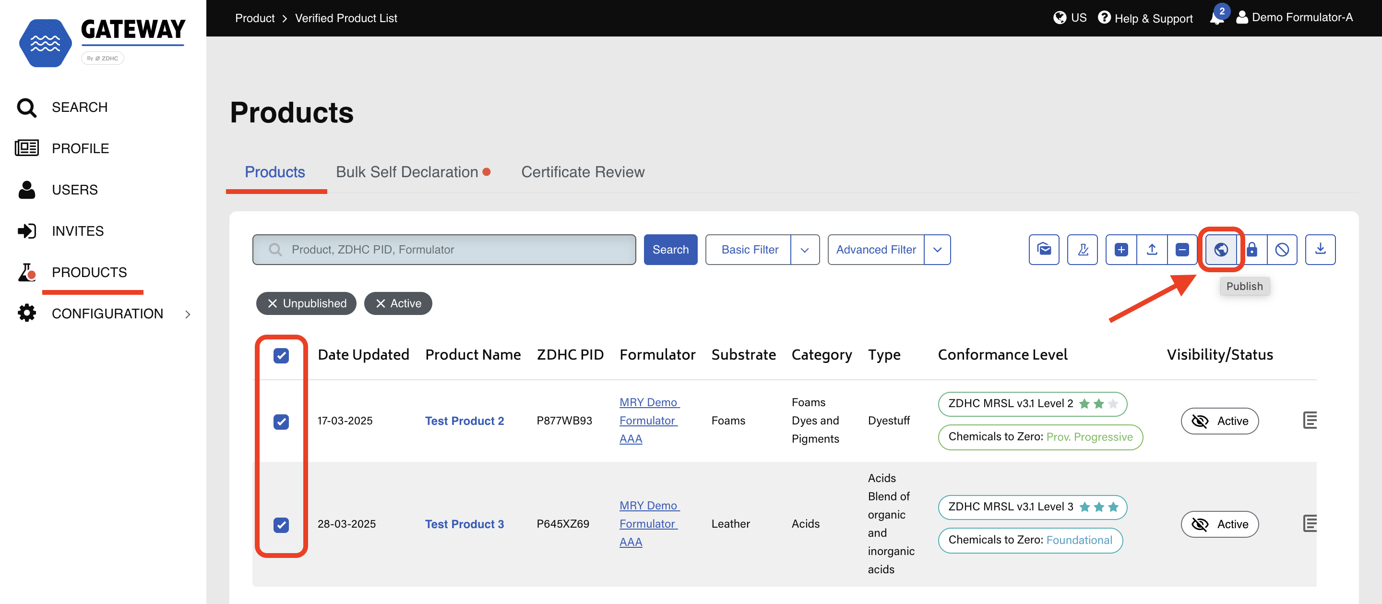Open PRODUCTS in the sidebar

click(89, 272)
